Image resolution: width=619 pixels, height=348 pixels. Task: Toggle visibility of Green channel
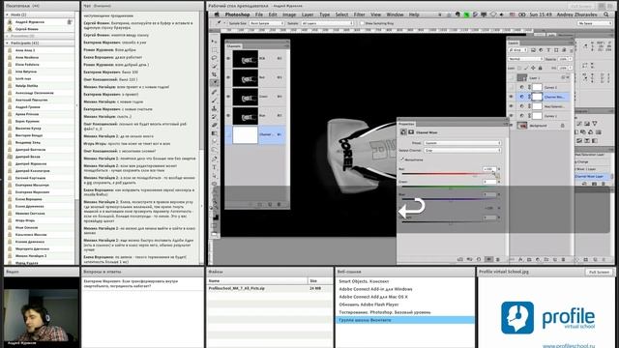(x=228, y=97)
